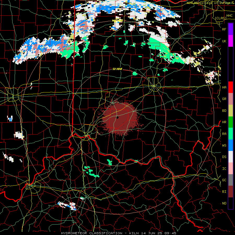Click the ND black legend swatch

(x=231, y=203)
